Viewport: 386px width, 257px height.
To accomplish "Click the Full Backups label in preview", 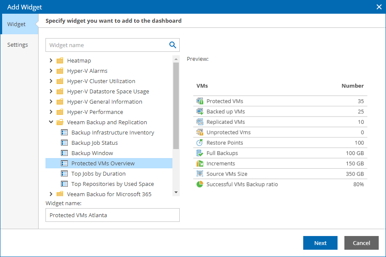I will 222,153.
